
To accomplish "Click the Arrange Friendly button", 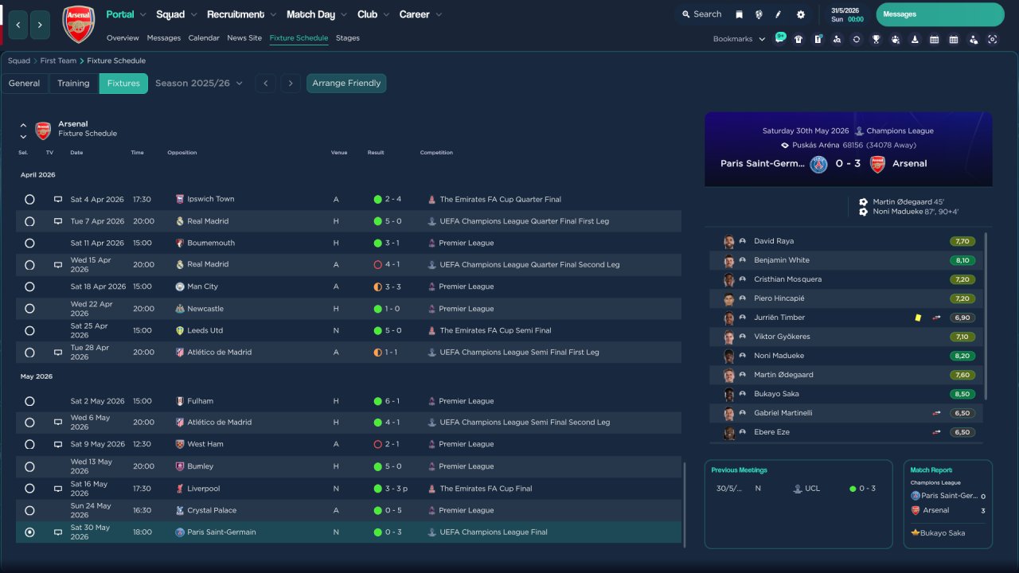I will 346,84.
